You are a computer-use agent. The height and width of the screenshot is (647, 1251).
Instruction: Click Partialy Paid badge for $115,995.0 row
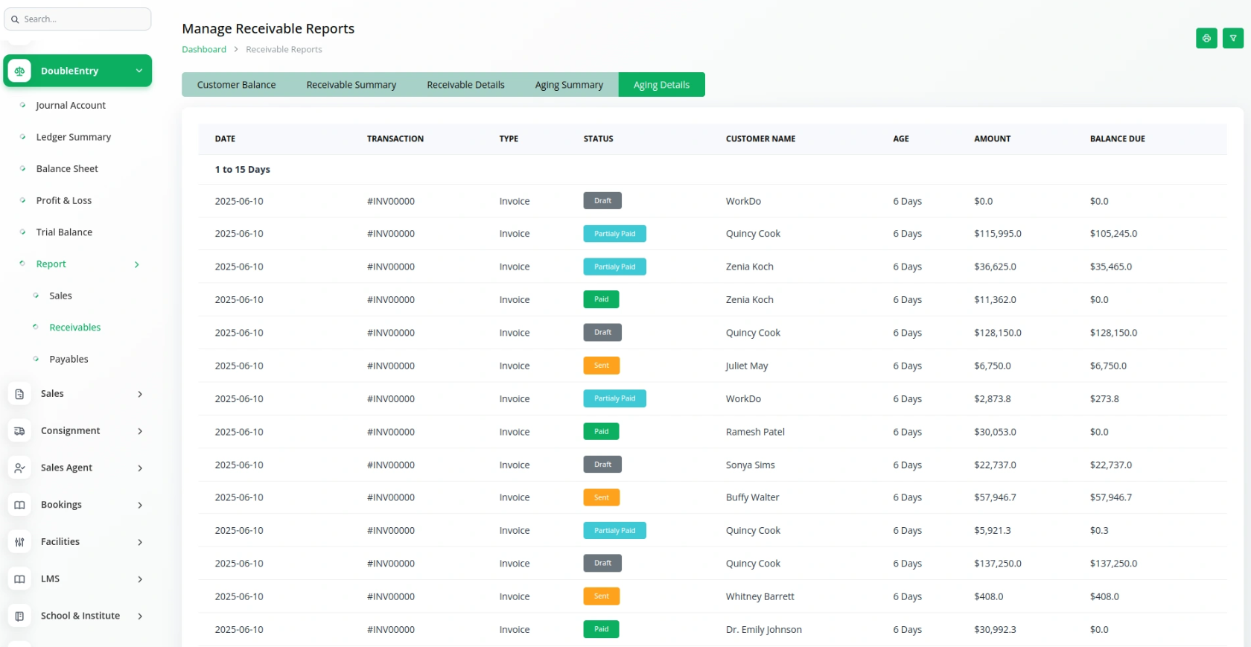coord(614,234)
